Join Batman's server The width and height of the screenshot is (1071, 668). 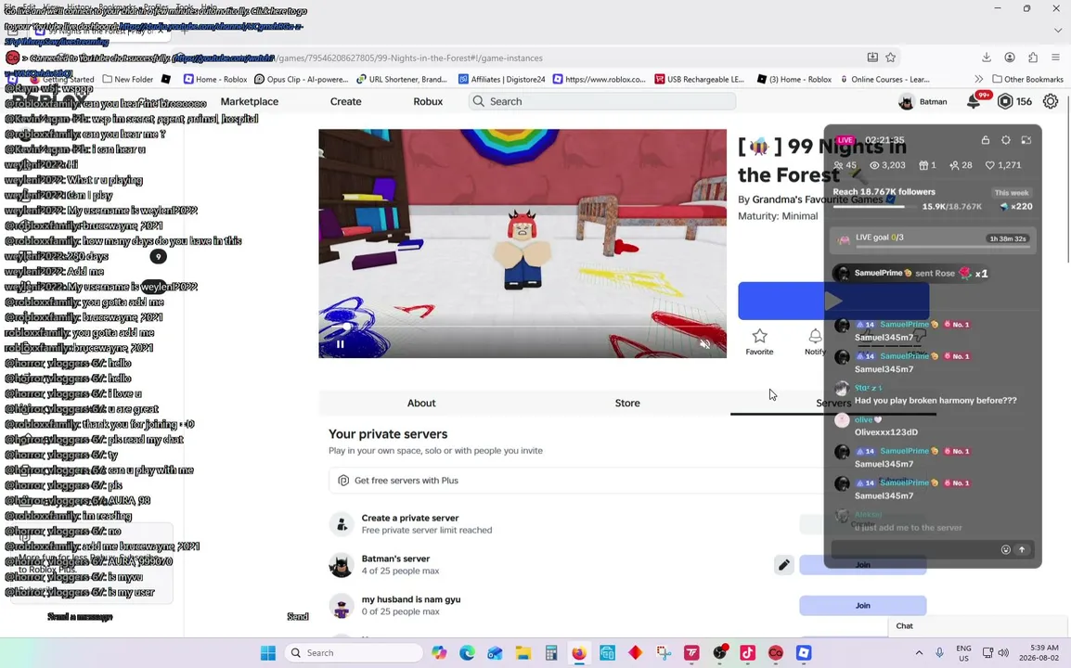[x=863, y=565]
